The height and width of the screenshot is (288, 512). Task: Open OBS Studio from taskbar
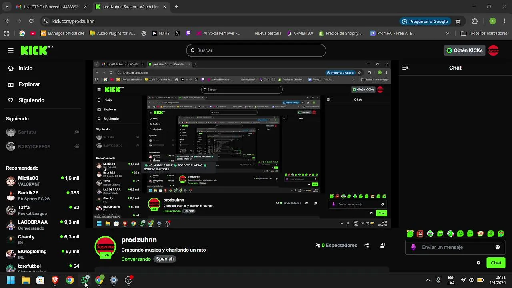point(128,280)
